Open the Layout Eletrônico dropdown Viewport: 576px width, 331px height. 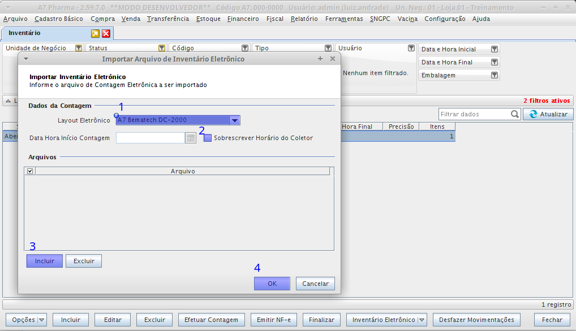(x=234, y=120)
